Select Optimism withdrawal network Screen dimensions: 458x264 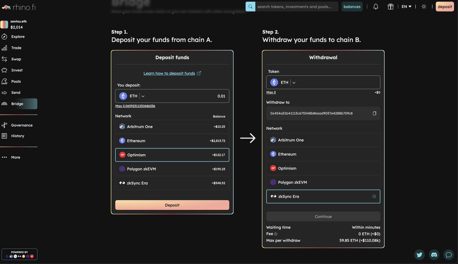(x=323, y=168)
